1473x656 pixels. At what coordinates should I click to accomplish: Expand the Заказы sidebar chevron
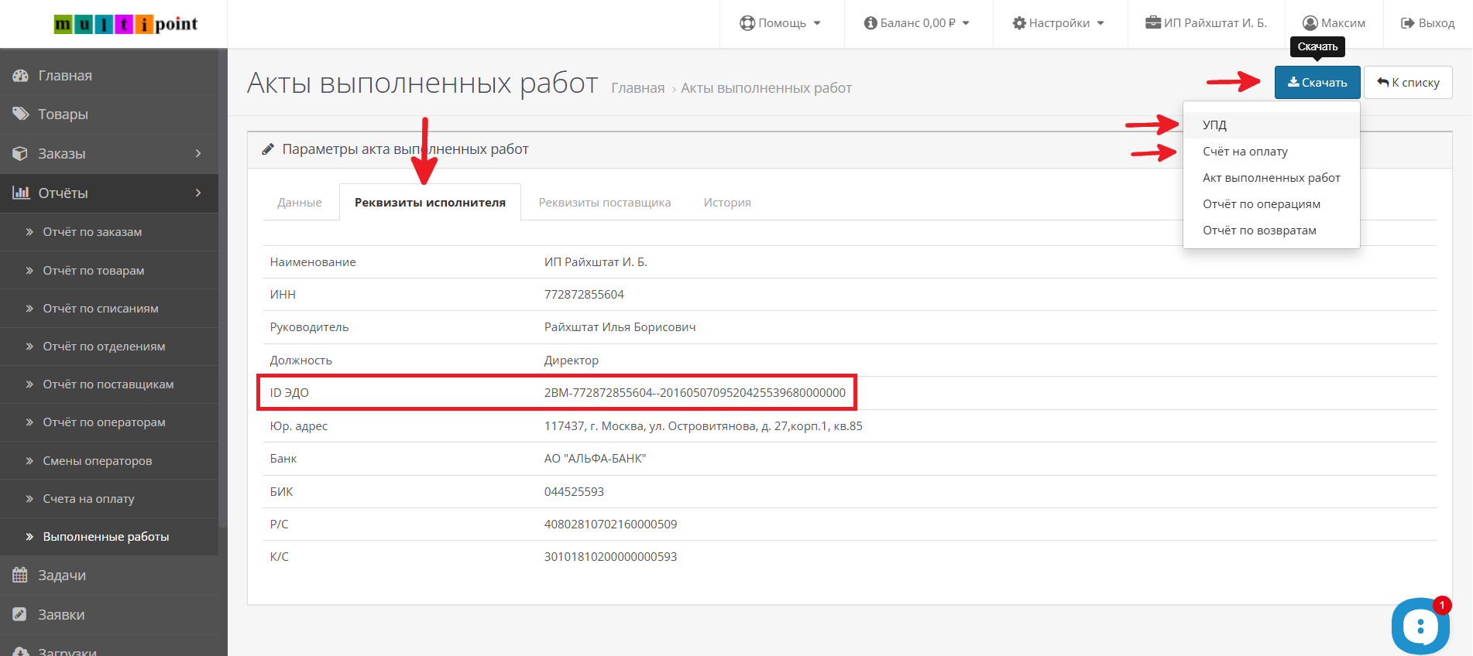coord(198,154)
